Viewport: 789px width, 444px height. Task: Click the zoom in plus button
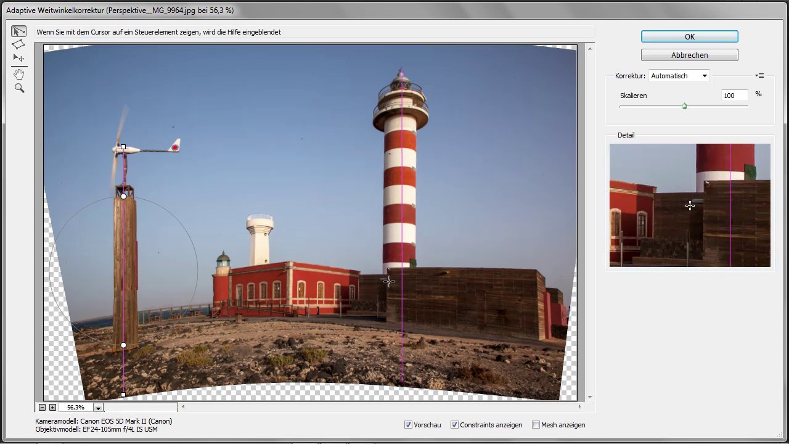pos(52,408)
